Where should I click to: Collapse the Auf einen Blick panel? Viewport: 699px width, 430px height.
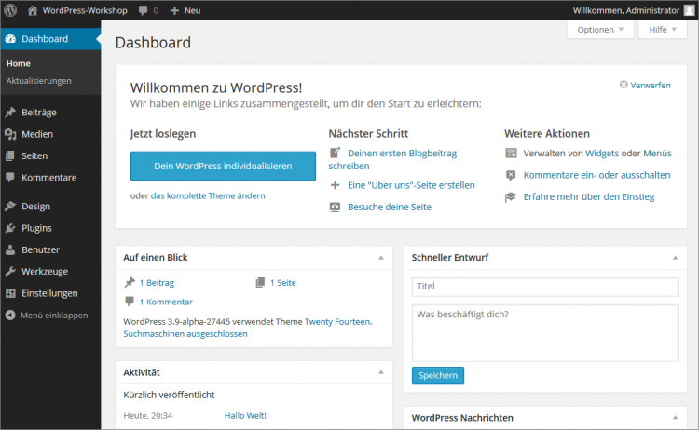pyautogui.click(x=380, y=257)
